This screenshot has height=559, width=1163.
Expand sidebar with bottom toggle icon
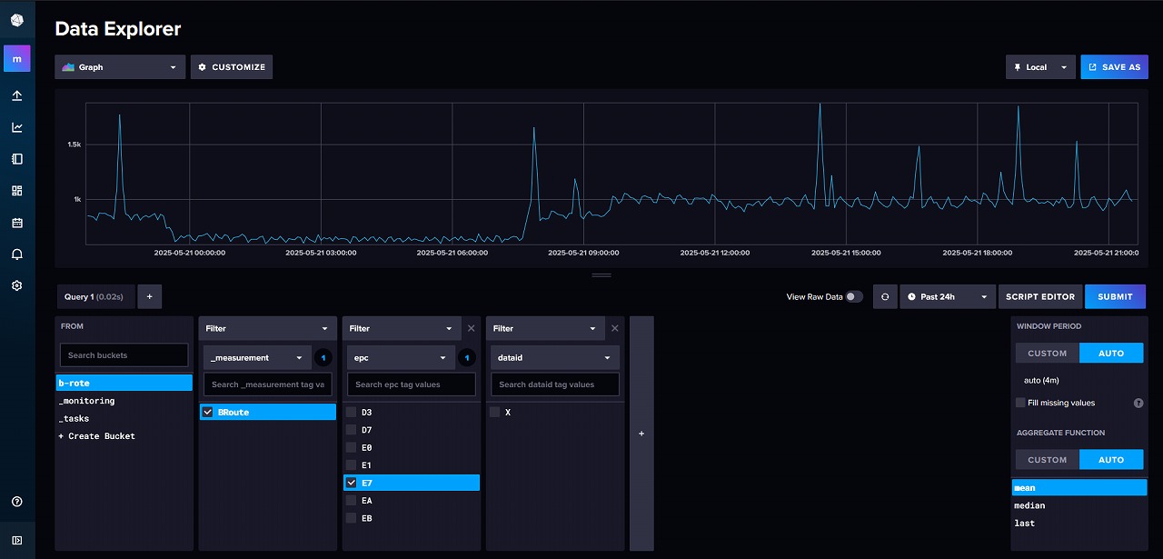pyautogui.click(x=16, y=540)
